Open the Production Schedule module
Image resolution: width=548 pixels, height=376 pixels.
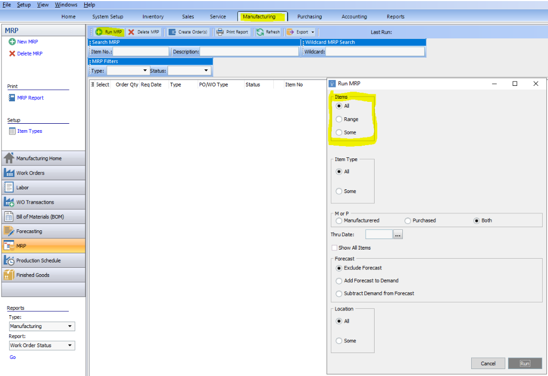[x=43, y=261]
